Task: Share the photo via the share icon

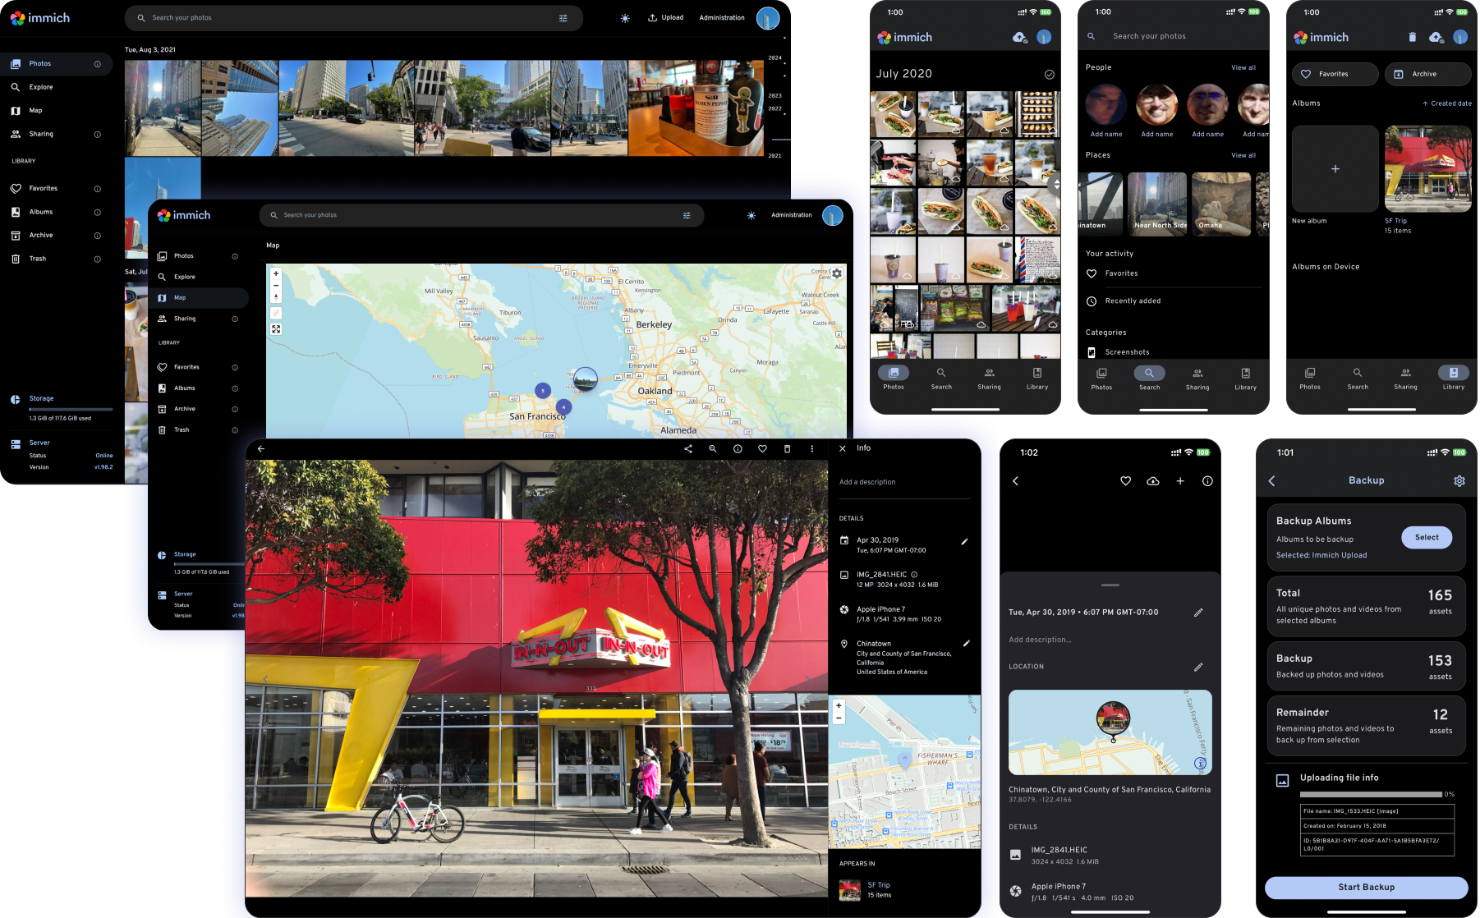Action: [688, 449]
